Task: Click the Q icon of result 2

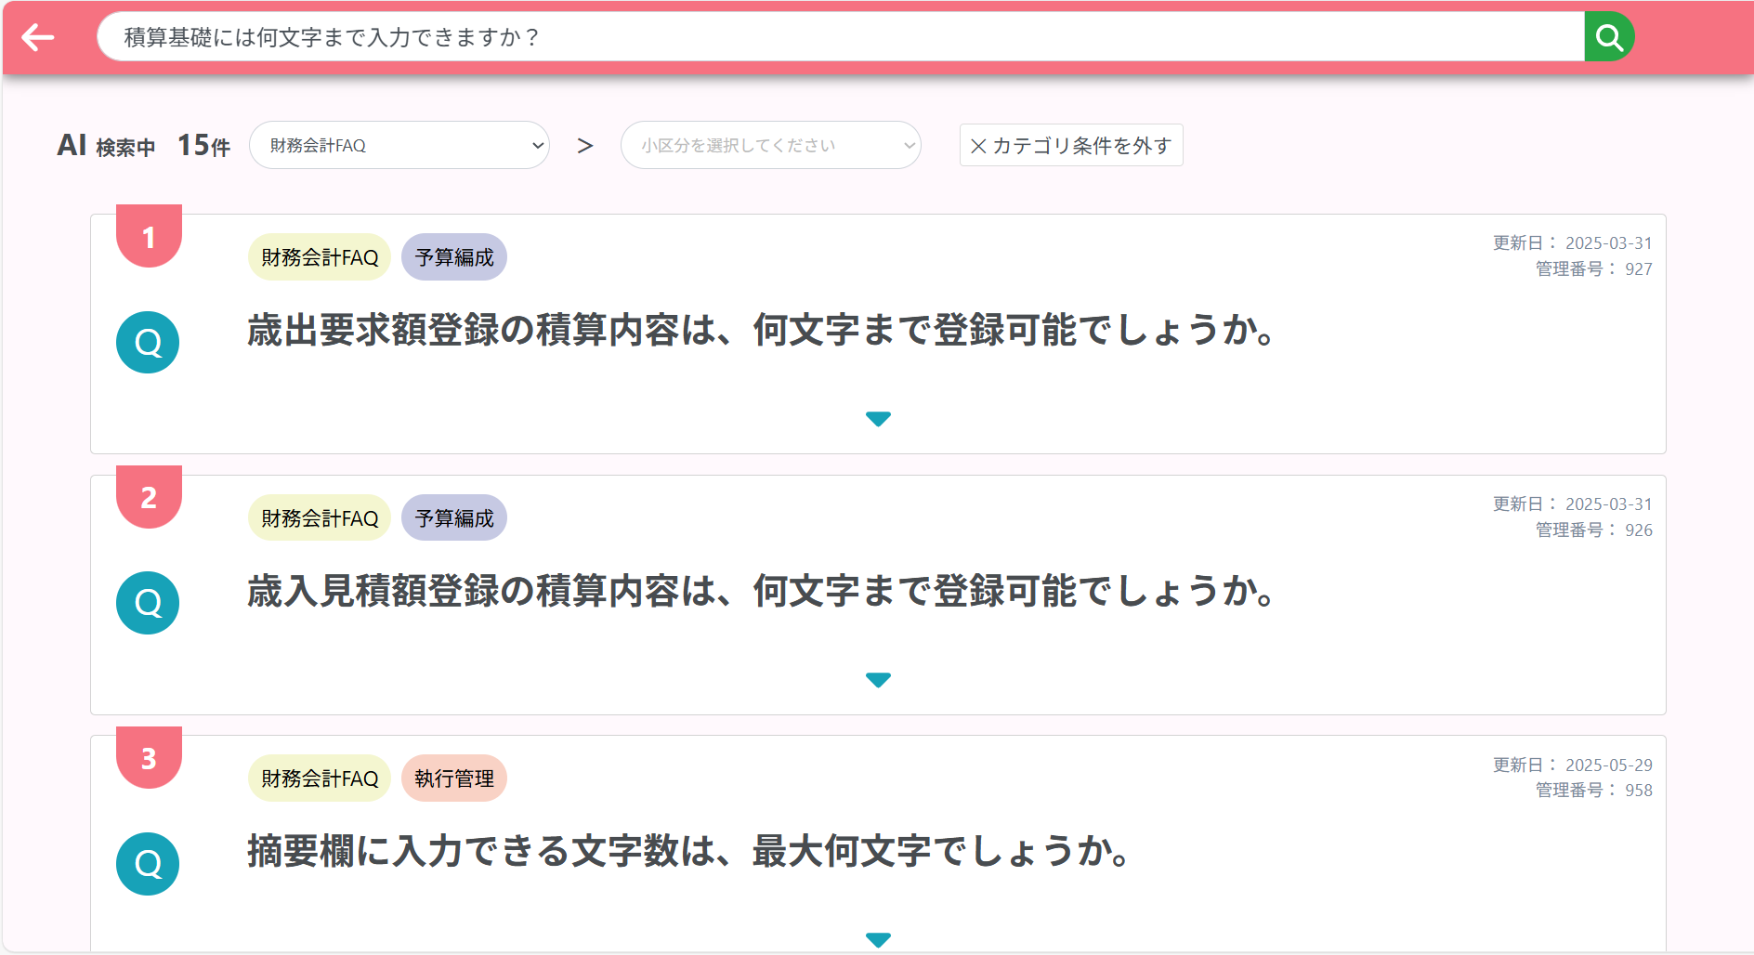Action: [x=148, y=603]
